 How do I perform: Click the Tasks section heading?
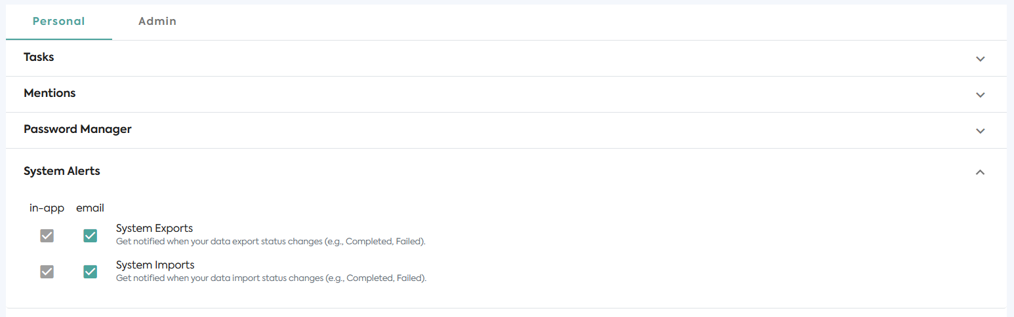(39, 57)
